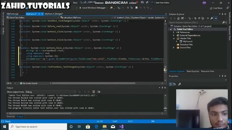Collapse the richTextBox1_TextChanged function outline

pos(20,67)
